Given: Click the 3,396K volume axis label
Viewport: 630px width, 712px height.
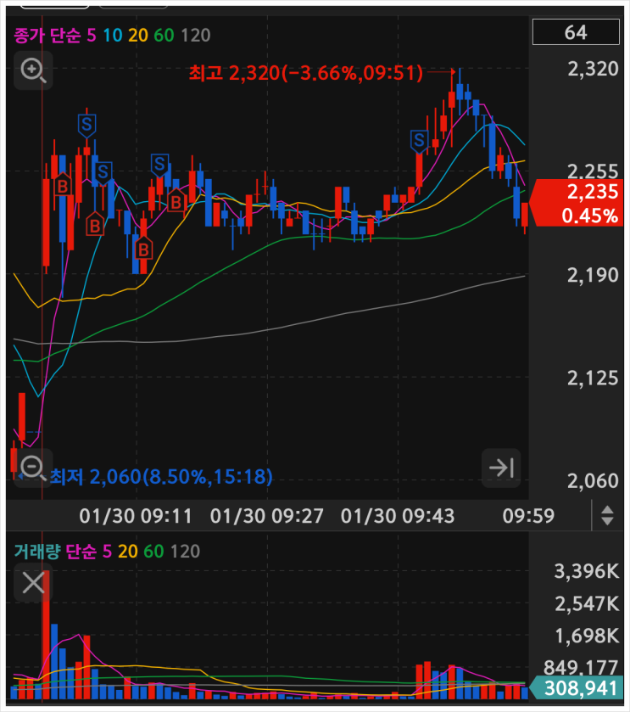Looking at the screenshot, I should 587,571.
